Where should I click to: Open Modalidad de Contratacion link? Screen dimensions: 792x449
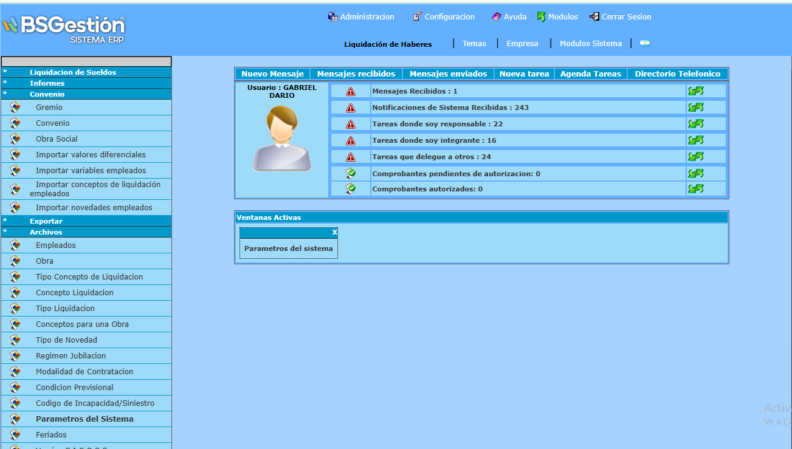(84, 371)
